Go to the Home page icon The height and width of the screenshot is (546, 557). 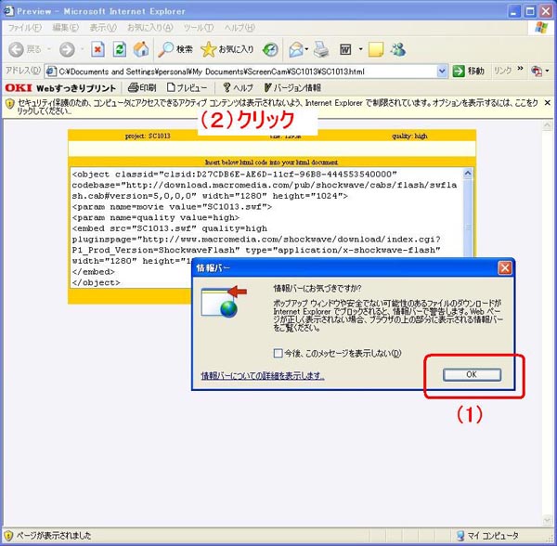tap(141, 48)
